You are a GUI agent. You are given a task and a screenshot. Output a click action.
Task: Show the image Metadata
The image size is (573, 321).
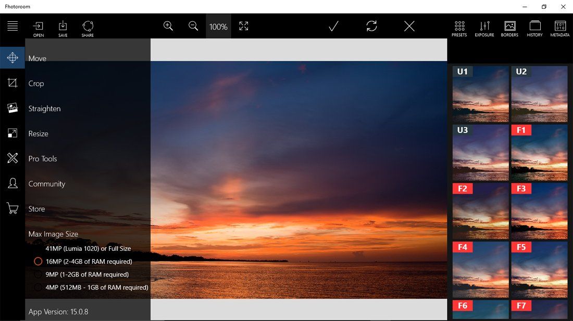tap(559, 27)
